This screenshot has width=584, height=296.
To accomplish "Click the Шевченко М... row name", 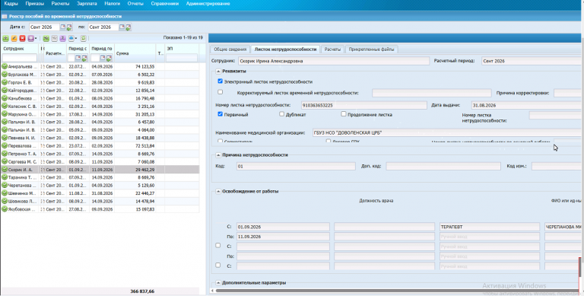I will coord(22,193).
